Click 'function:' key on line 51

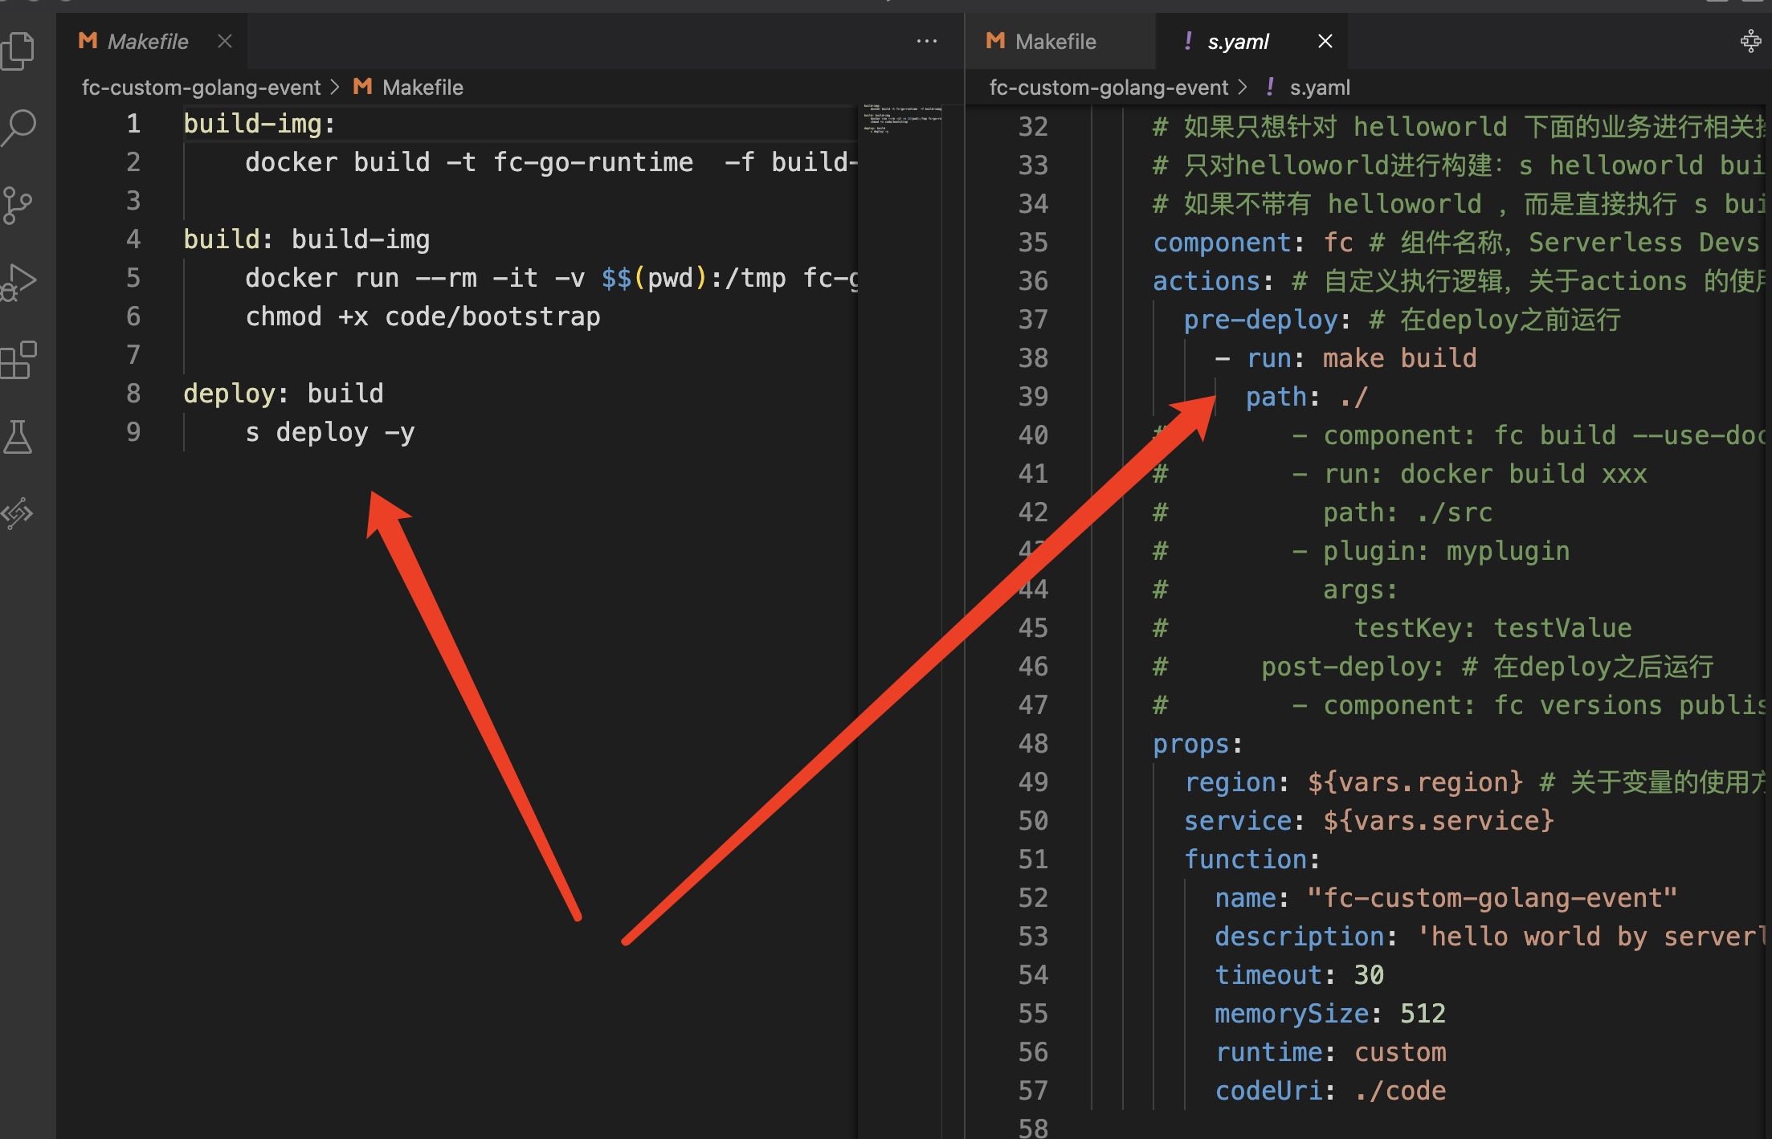[1252, 859]
